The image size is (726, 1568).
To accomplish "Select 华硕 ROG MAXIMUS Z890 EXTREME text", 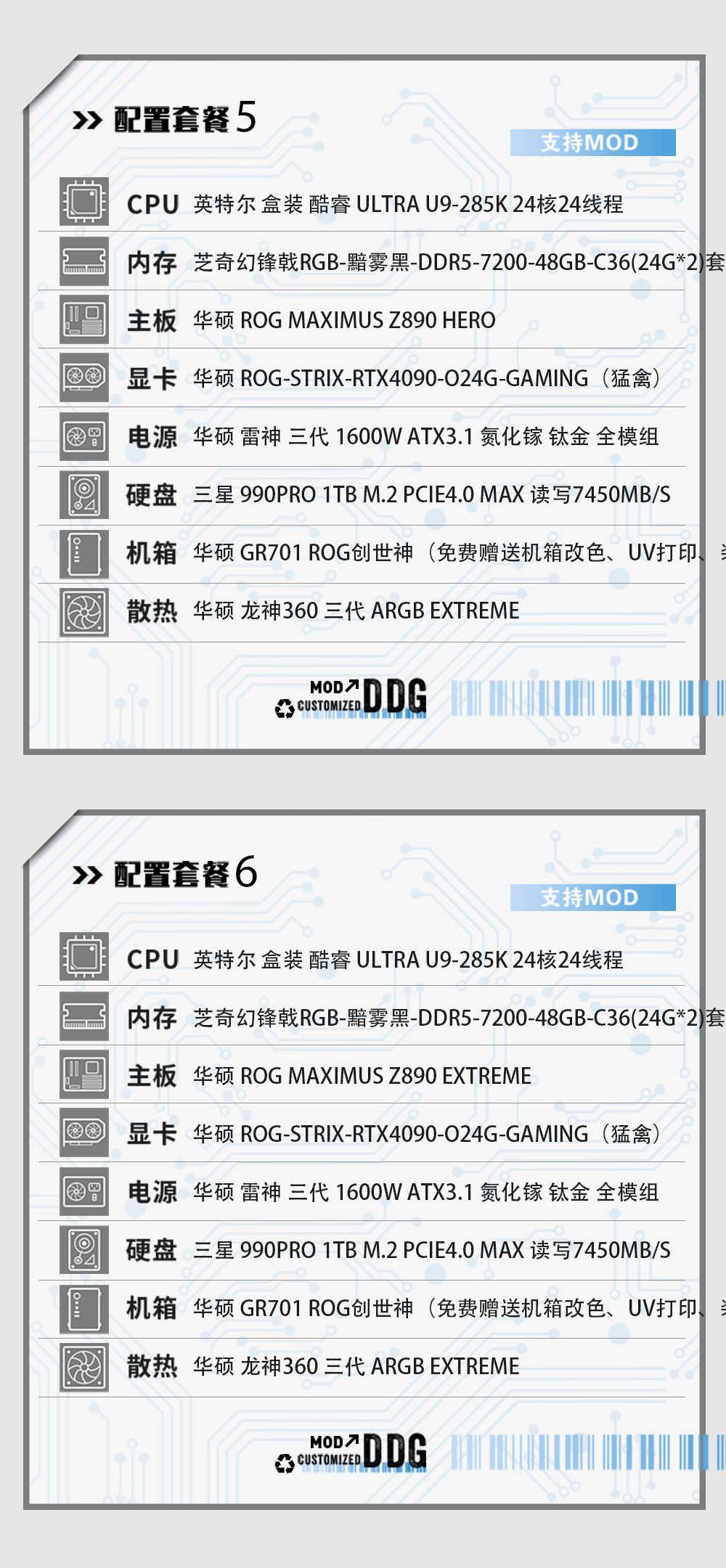I will (x=362, y=1076).
